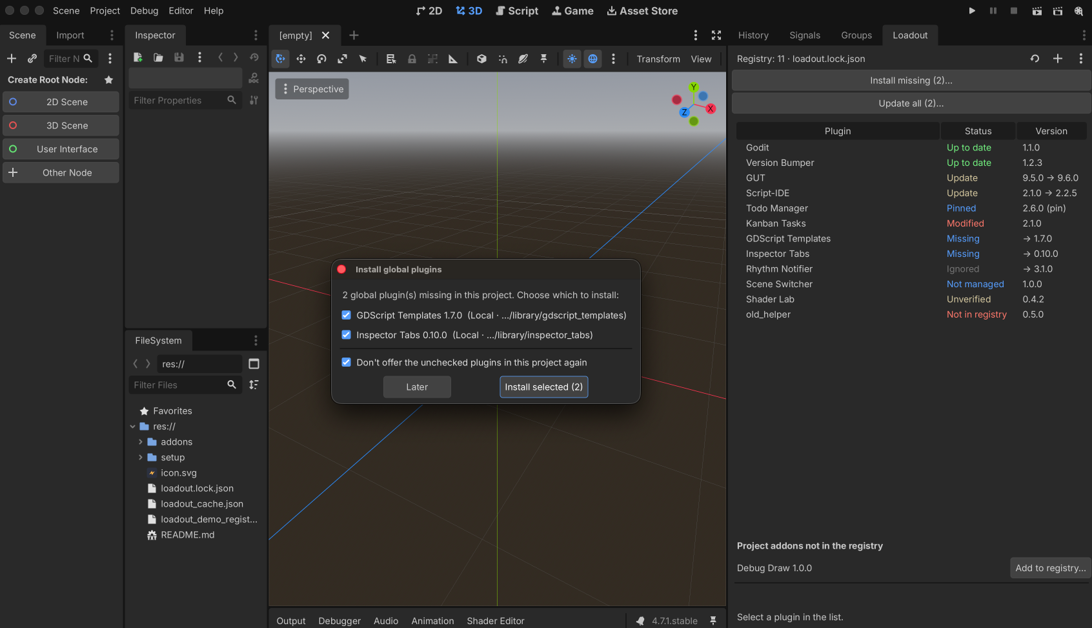Click the Install selected (2) button
Screen dimensions: 1092x628
pos(543,387)
